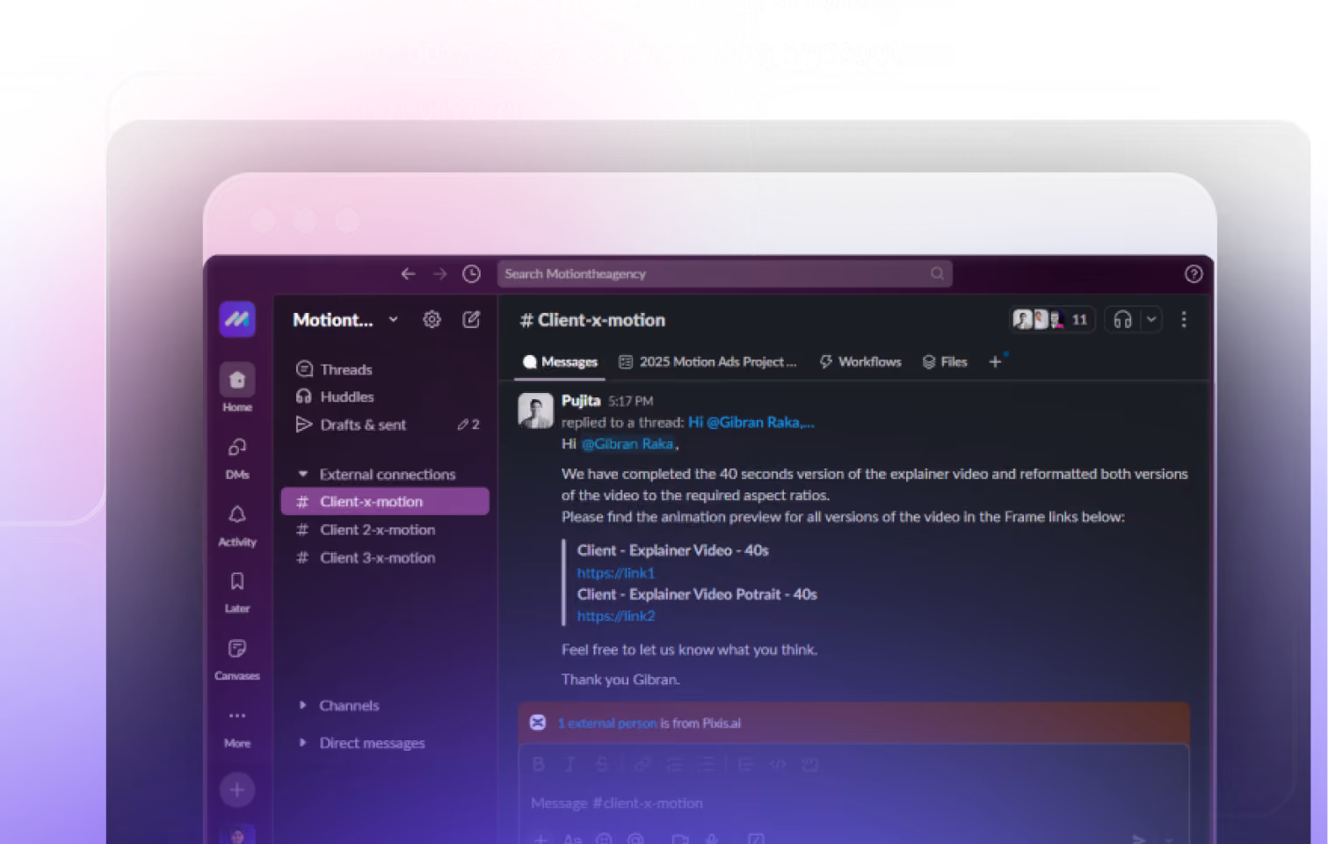Open the help question mark icon
The width and height of the screenshot is (1328, 844).
pyautogui.click(x=1193, y=274)
